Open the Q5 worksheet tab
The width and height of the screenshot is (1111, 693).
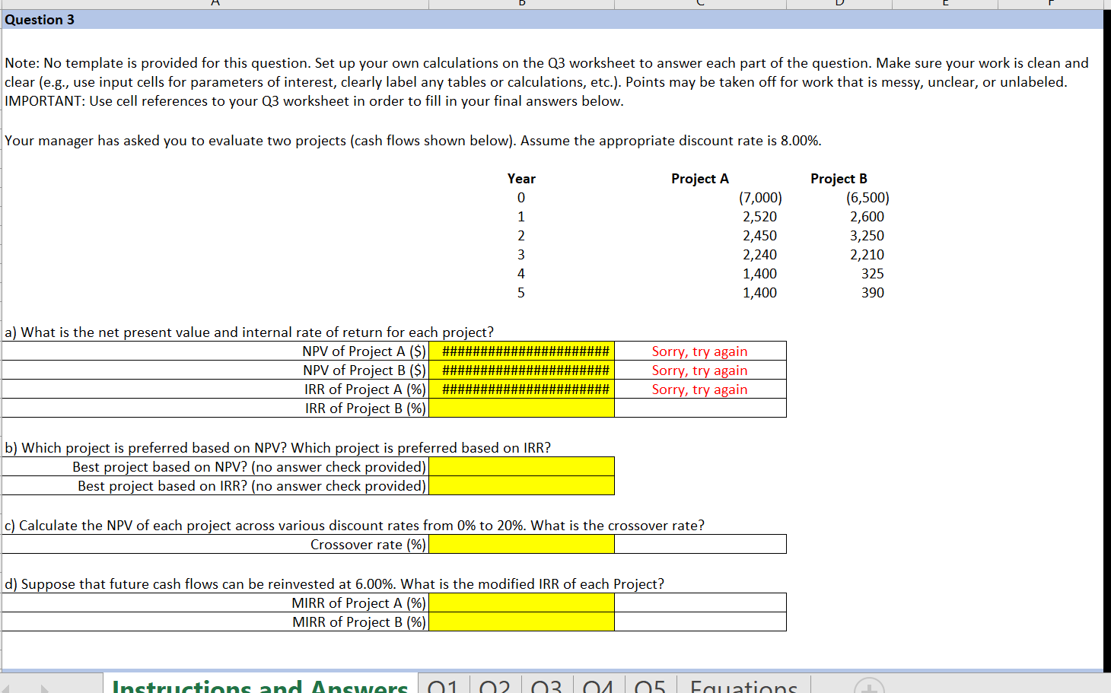[x=651, y=685]
